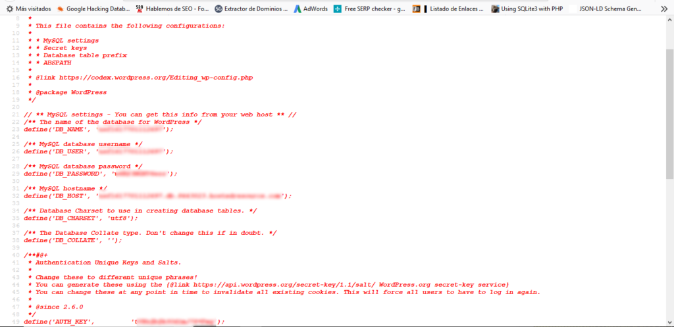Click the define('DB_CHARSET', 'utf8') line
674x327 pixels.
81,218
